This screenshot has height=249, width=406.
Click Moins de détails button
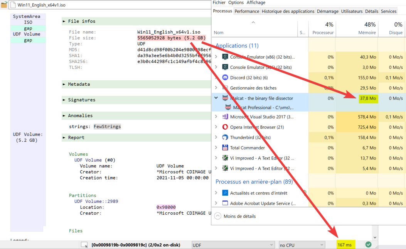coord(235,216)
